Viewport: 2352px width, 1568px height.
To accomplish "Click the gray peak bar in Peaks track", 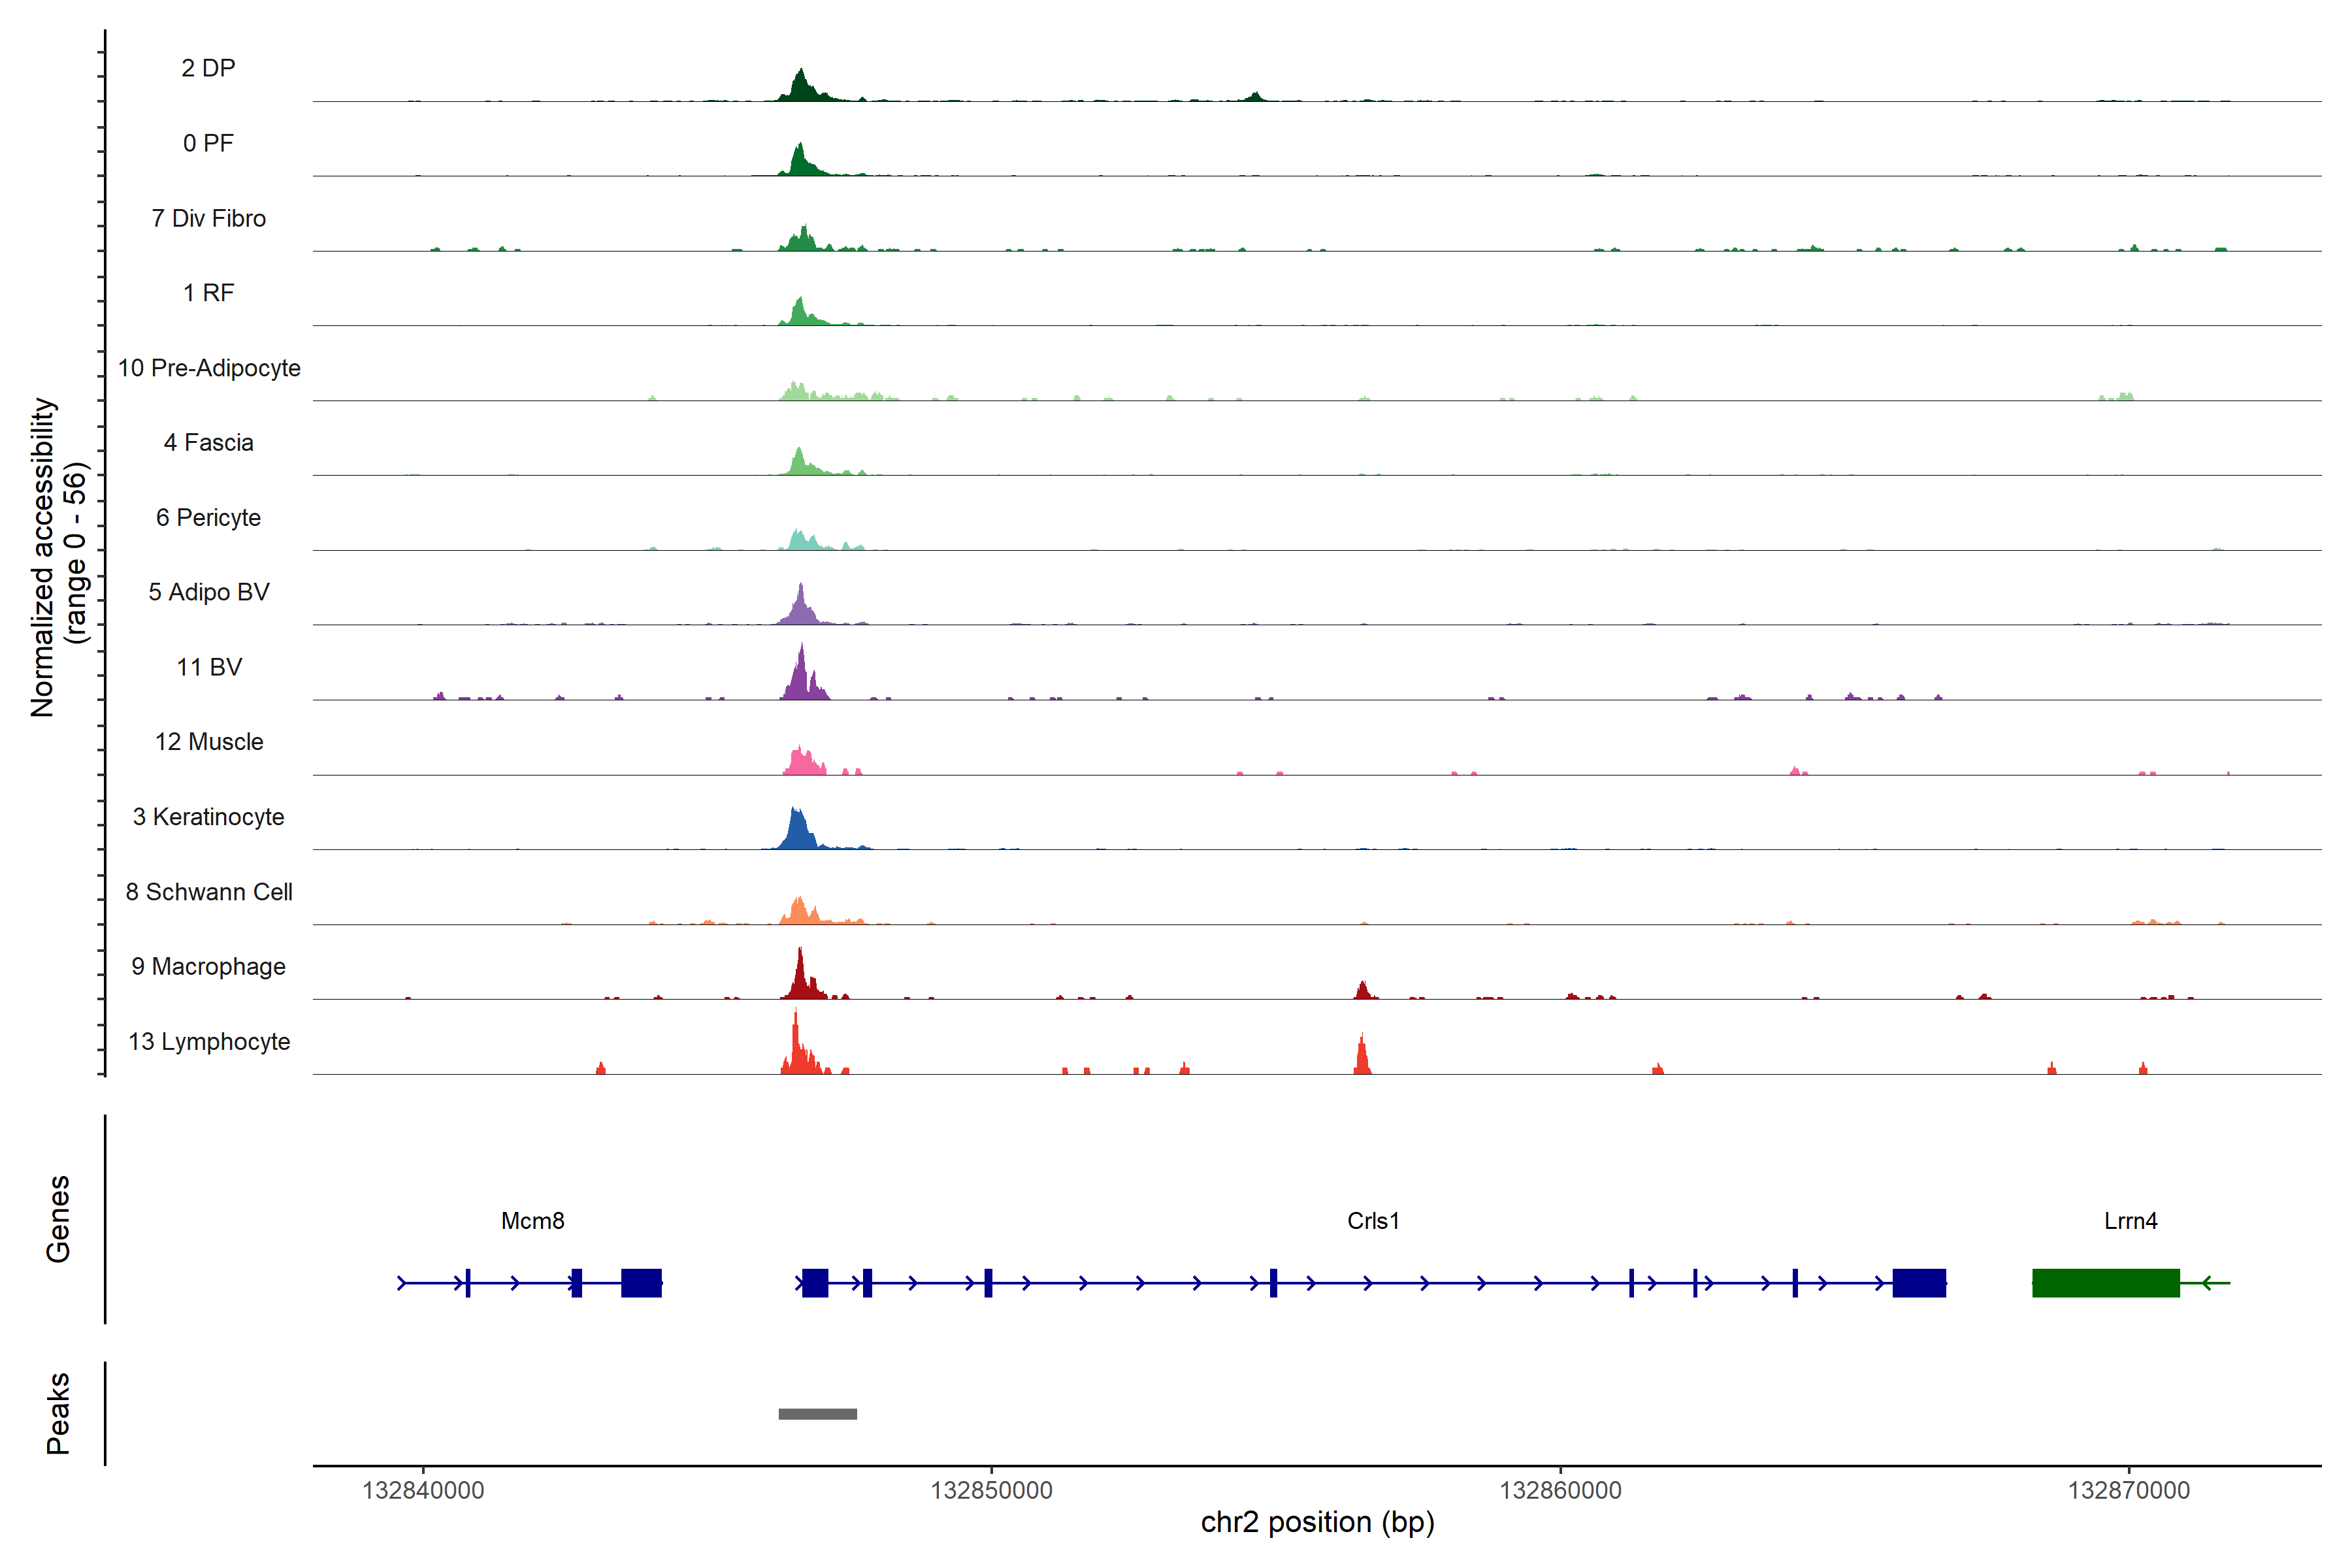I will pos(817,1413).
